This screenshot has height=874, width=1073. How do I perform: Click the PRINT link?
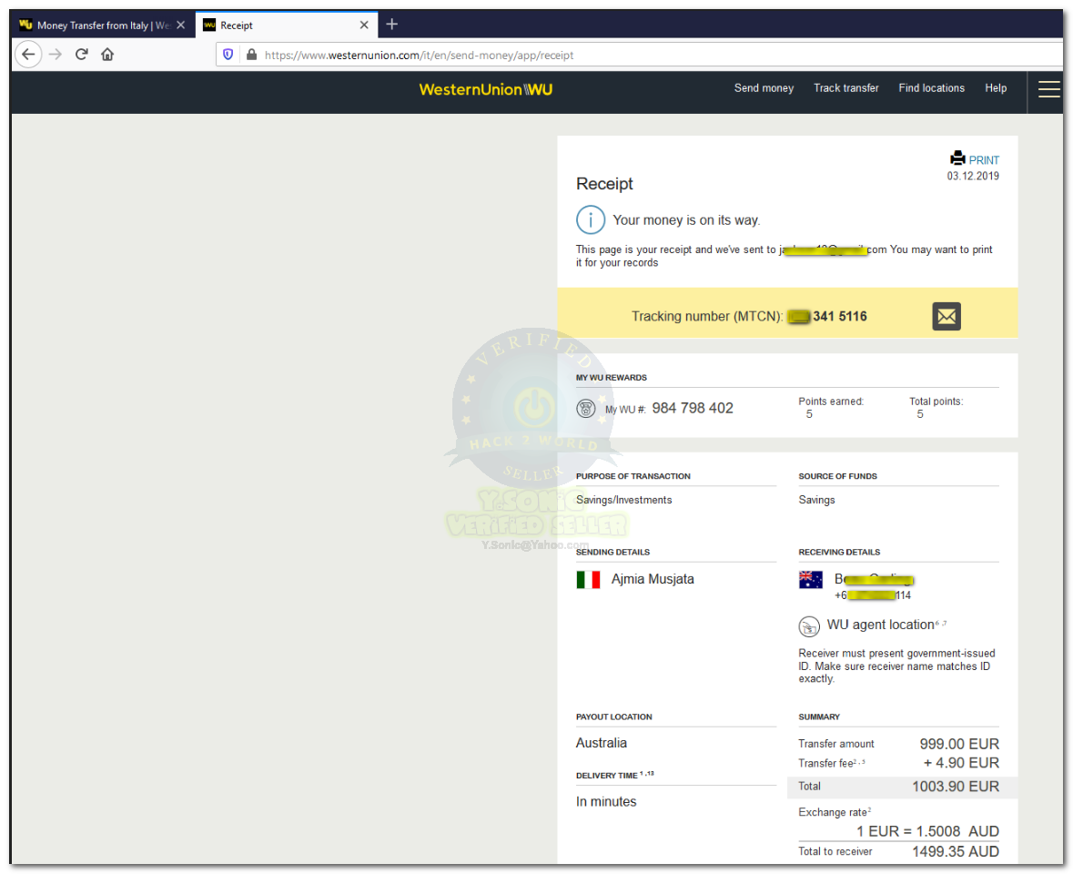coord(983,159)
